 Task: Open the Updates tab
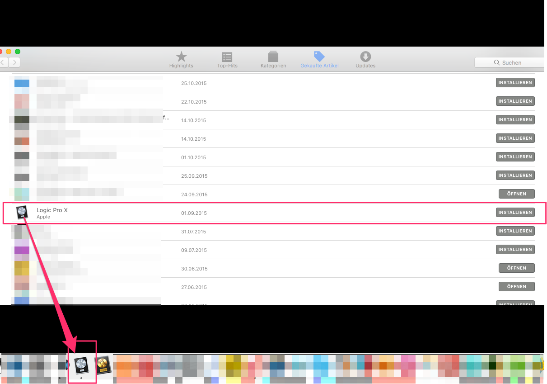tap(365, 60)
